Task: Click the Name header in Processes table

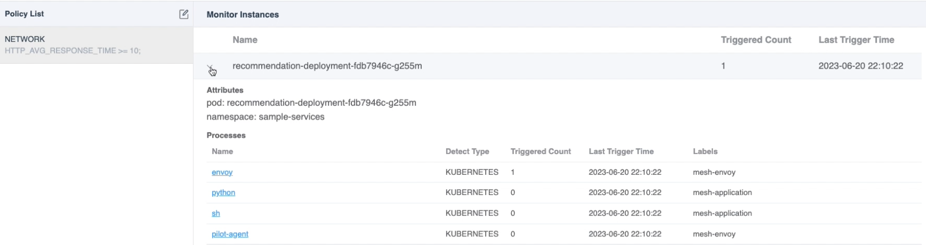Action: (x=222, y=151)
